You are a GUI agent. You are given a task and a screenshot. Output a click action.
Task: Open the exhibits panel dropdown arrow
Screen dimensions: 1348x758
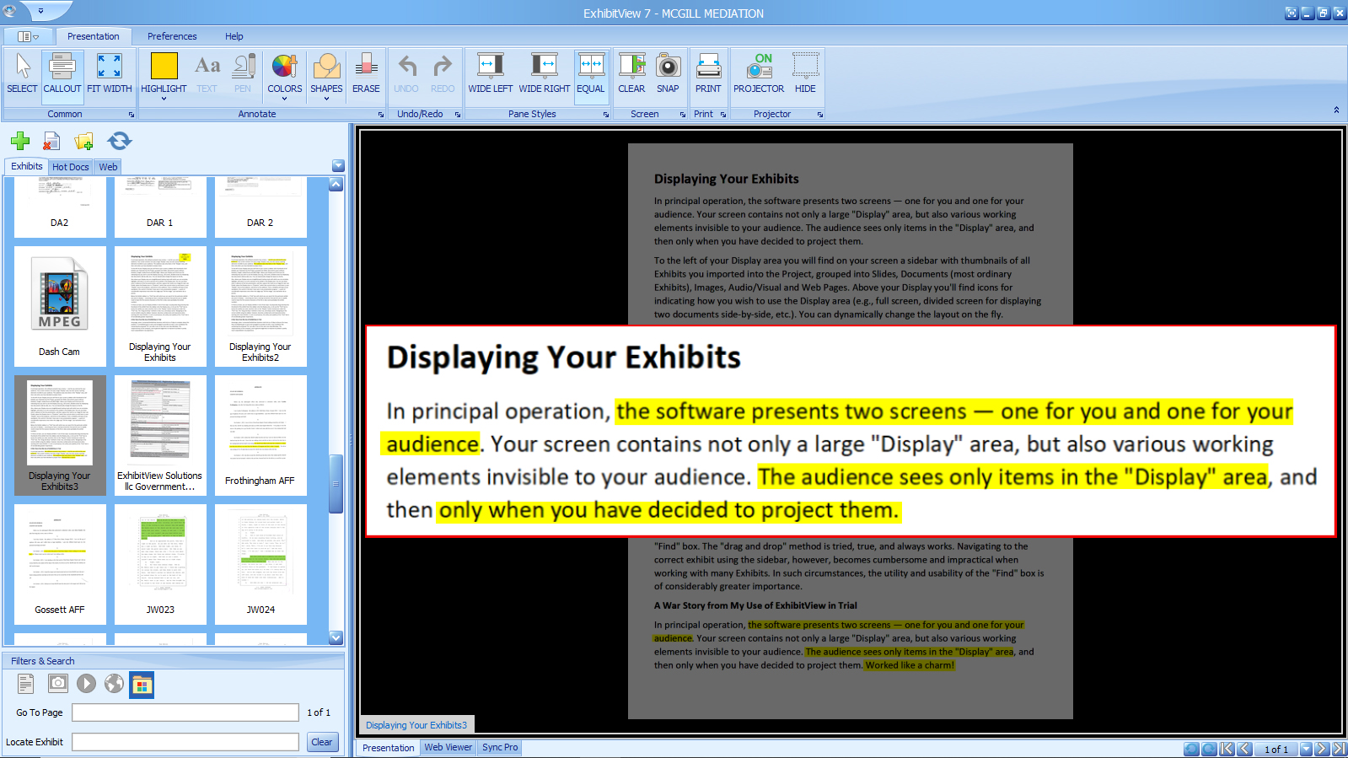click(338, 166)
